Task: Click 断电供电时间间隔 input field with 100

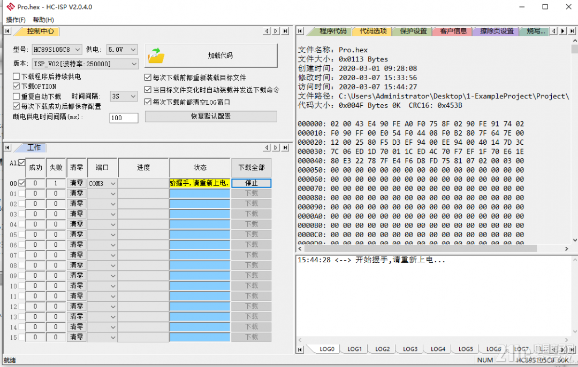Action: coord(124,118)
